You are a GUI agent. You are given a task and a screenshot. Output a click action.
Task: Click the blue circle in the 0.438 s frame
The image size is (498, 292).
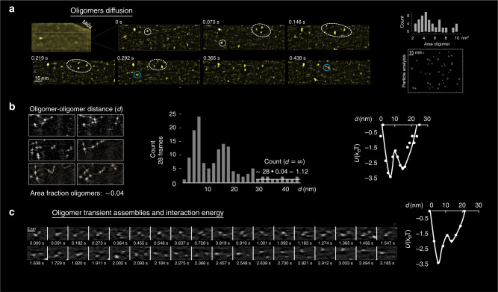point(326,67)
